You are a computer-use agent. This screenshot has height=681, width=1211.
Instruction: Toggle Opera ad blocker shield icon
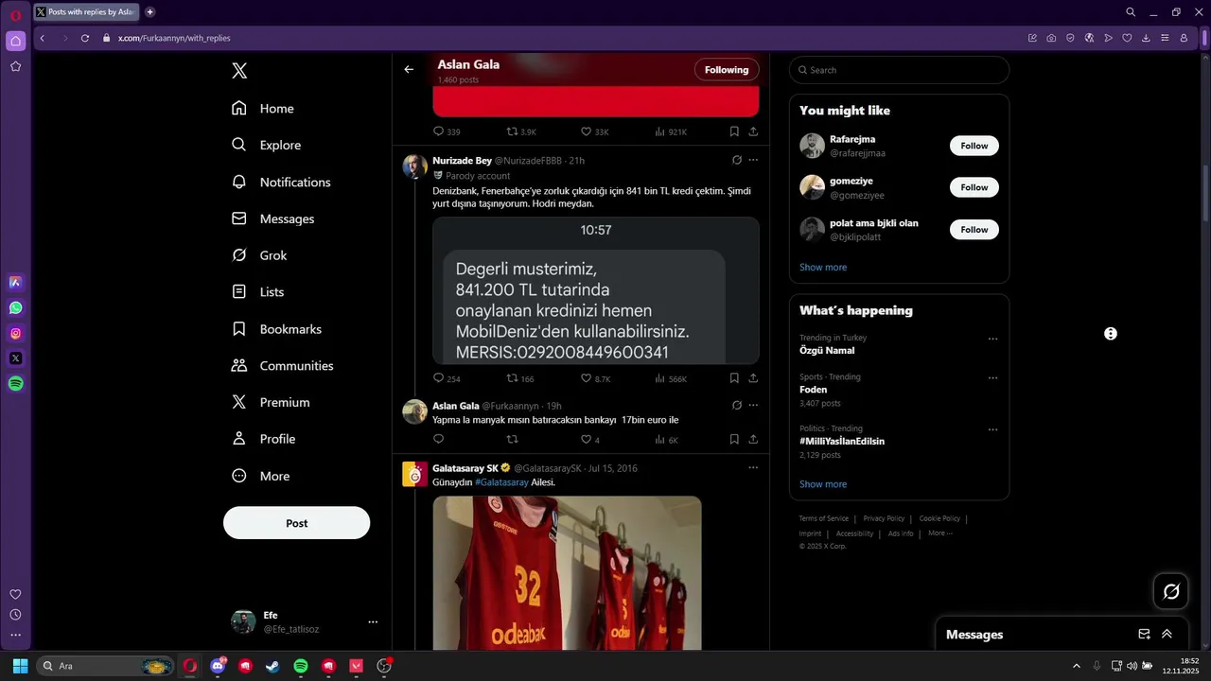click(x=1070, y=38)
